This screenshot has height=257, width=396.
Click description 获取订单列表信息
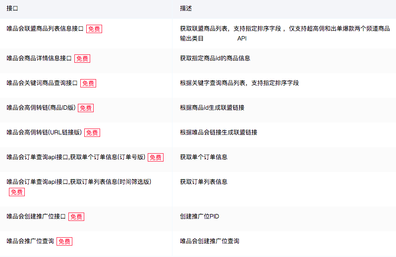click(204, 182)
